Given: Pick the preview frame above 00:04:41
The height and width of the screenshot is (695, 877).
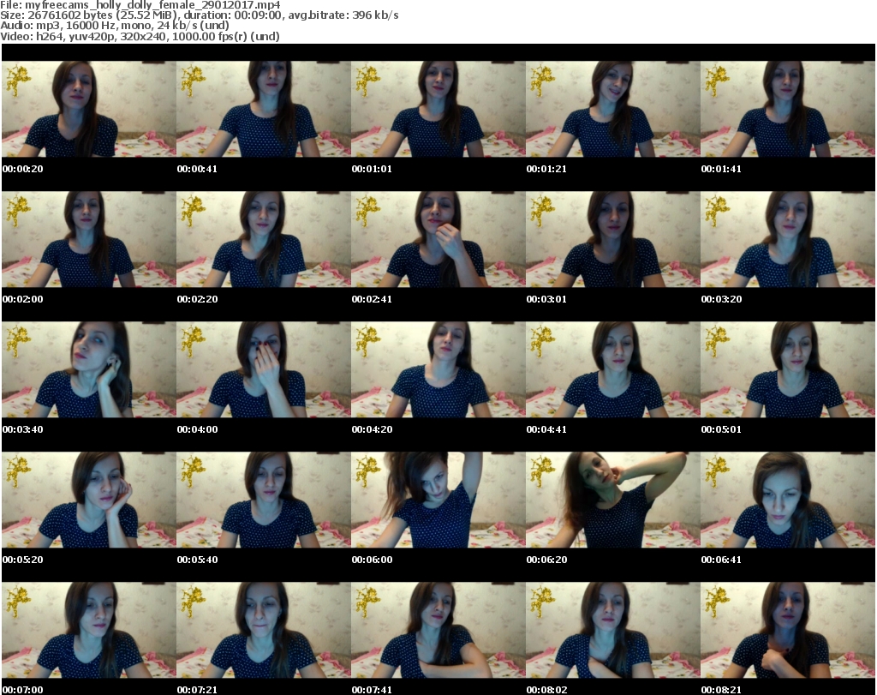Looking at the screenshot, I should coord(613,370).
